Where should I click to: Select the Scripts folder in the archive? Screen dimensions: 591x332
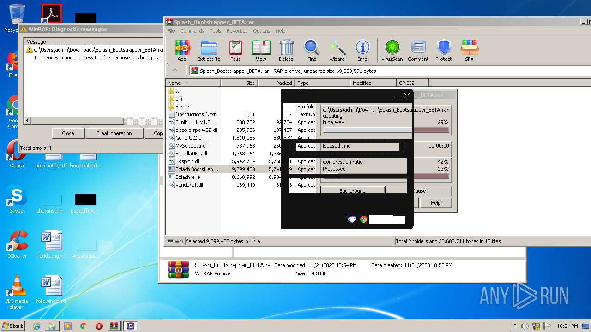[x=183, y=107]
